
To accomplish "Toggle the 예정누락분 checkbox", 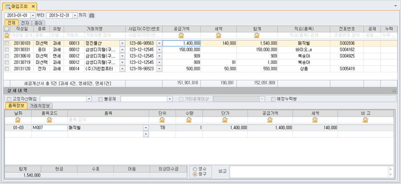I will pos(273,99).
